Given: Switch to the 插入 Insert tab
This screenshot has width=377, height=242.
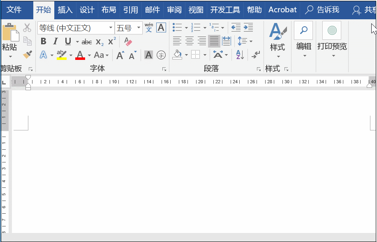Looking at the screenshot, I should (x=65, y=10).
